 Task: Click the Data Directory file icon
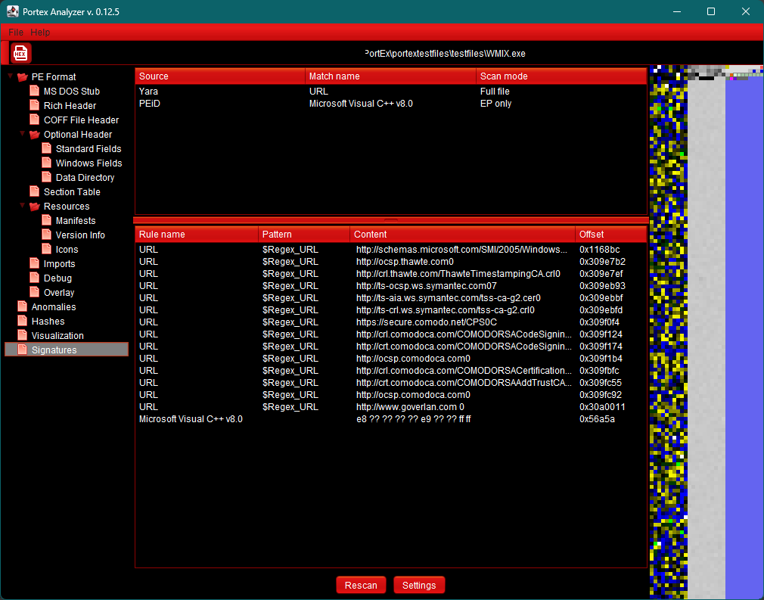[x=46, y=177]
